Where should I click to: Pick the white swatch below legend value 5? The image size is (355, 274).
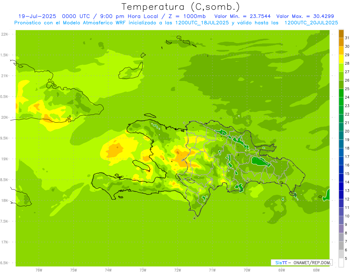pos(341,262)
